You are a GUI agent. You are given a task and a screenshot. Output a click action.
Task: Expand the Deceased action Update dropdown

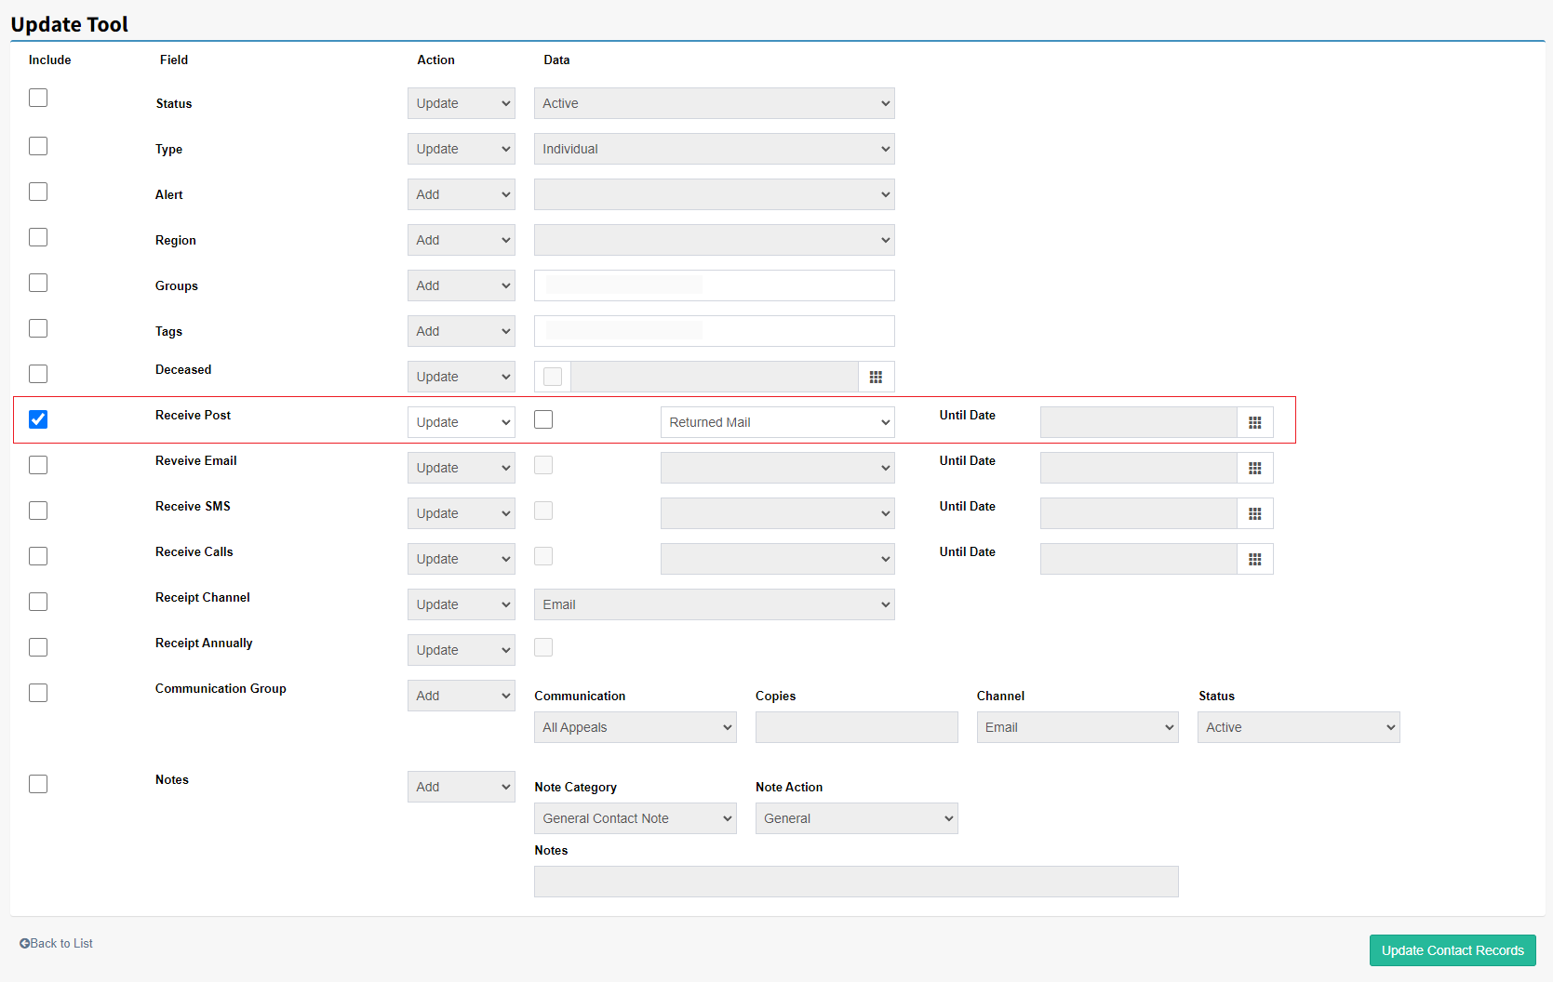(462, 377)
